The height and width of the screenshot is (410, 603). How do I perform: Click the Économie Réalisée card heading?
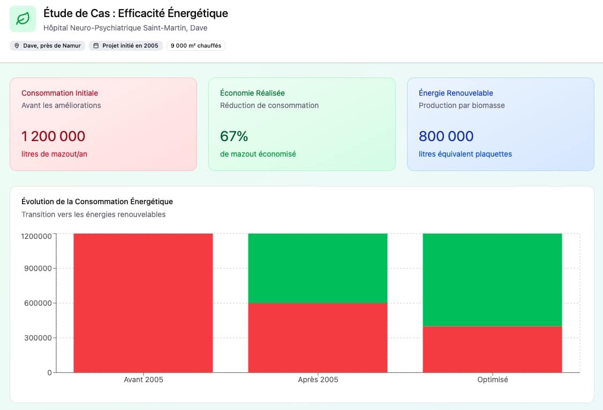(252, 93)
